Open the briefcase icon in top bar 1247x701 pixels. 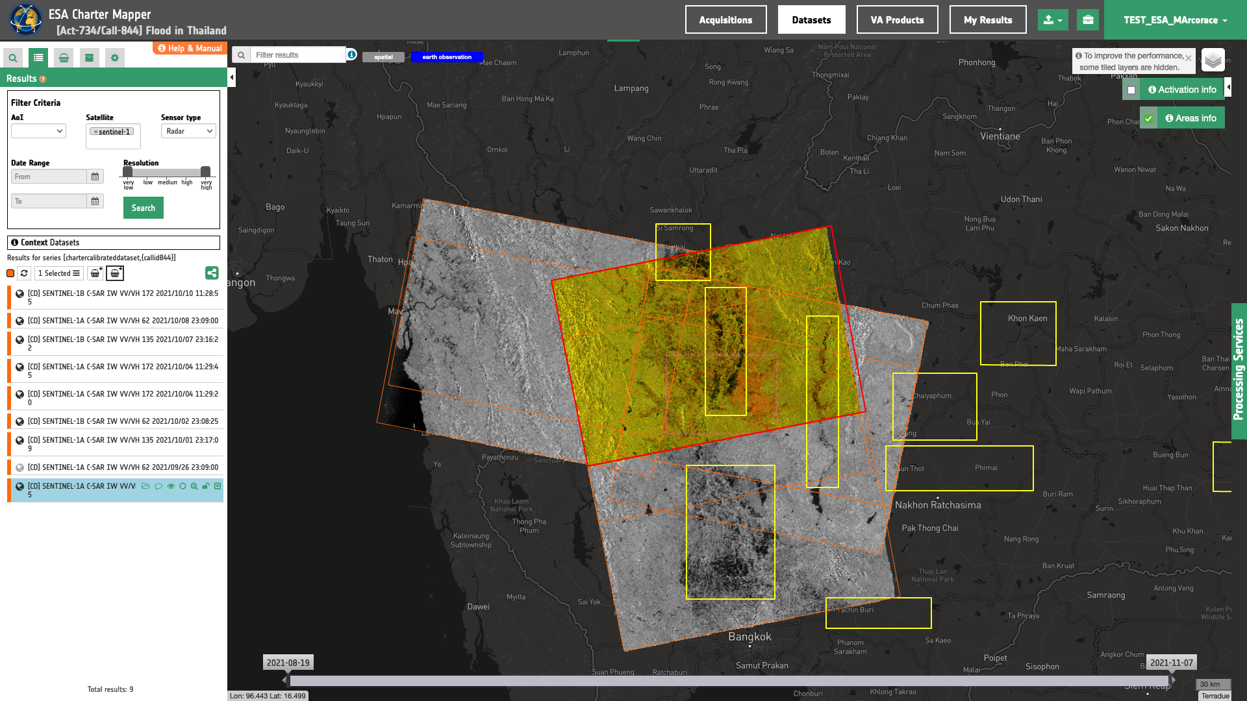pyautogui.click(x=1088, y=20)
